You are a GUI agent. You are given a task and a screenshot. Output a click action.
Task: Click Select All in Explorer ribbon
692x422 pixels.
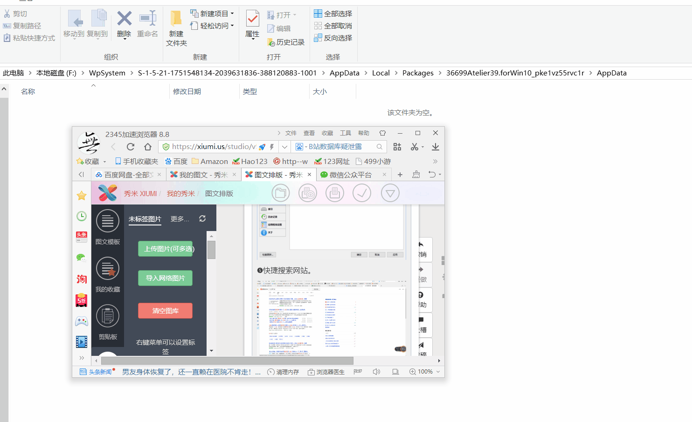click(x=333, y=14)
